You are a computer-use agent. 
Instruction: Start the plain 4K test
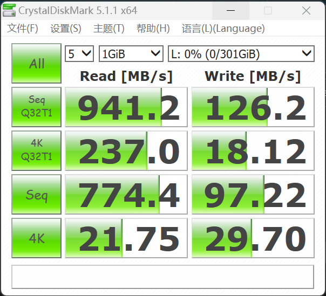(36, 238)
